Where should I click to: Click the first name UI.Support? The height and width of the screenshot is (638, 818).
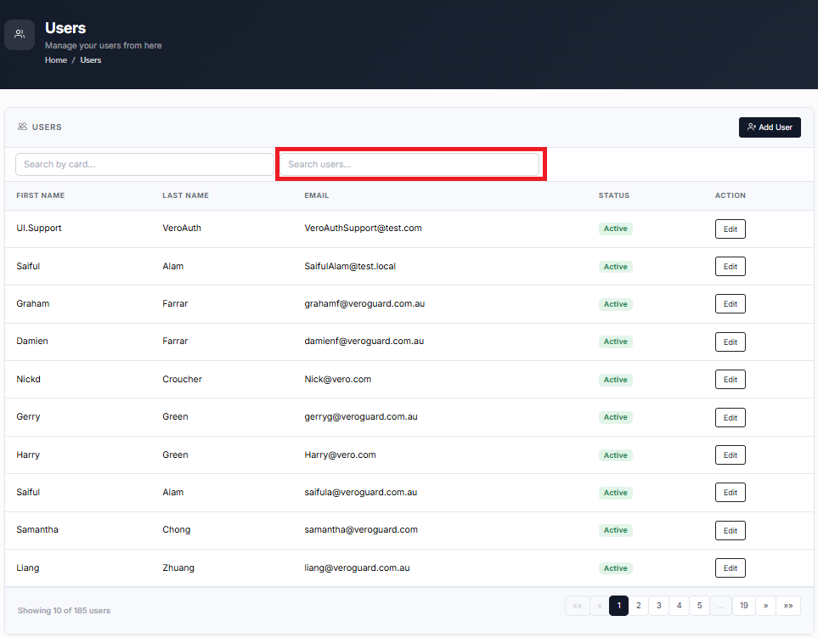[39, 228]
